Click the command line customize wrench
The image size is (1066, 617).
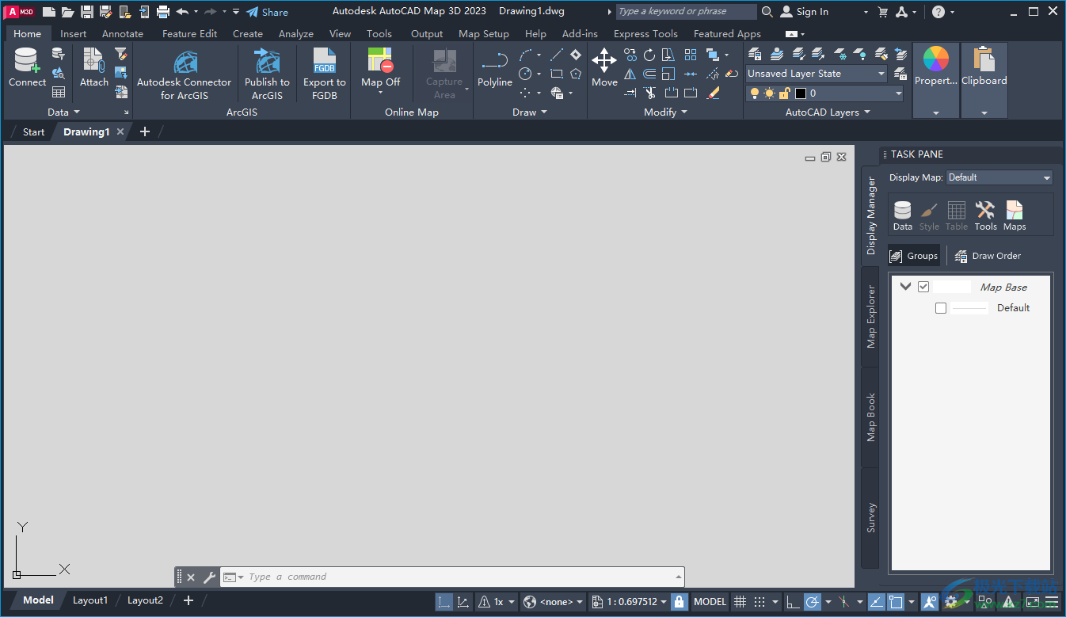pyautogui.click(x=209, y=577)
